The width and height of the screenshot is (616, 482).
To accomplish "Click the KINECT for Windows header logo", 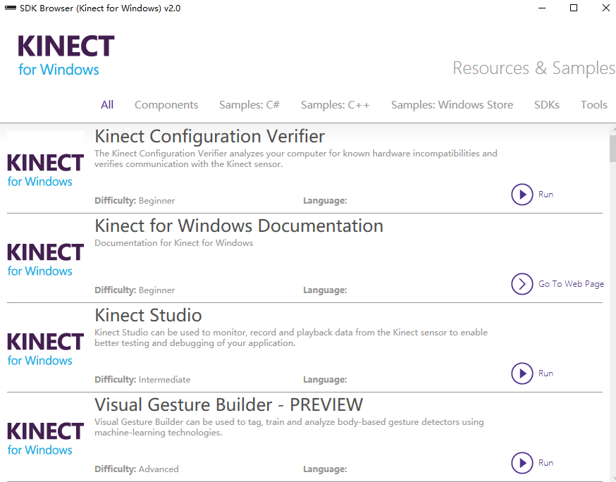I will (65, 54).
